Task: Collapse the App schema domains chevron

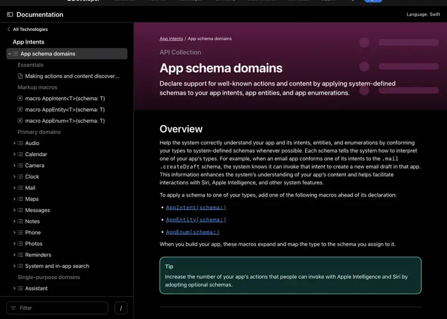Action: point(9,54)
